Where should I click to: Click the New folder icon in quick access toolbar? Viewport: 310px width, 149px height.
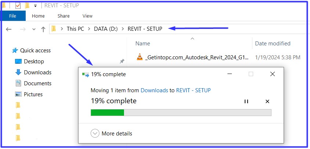click(x=27, y=6)
